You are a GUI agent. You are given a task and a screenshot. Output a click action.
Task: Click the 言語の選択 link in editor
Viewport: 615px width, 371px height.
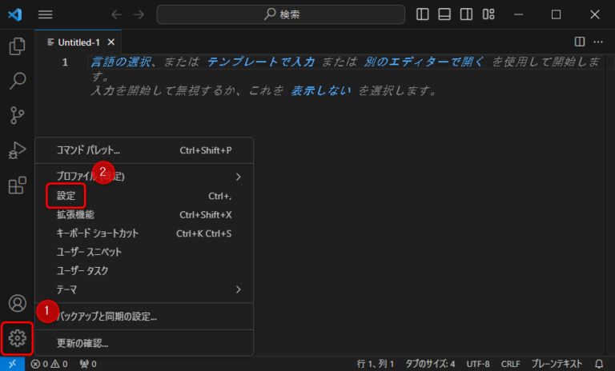pyautogui.click(x=120, y=62)
